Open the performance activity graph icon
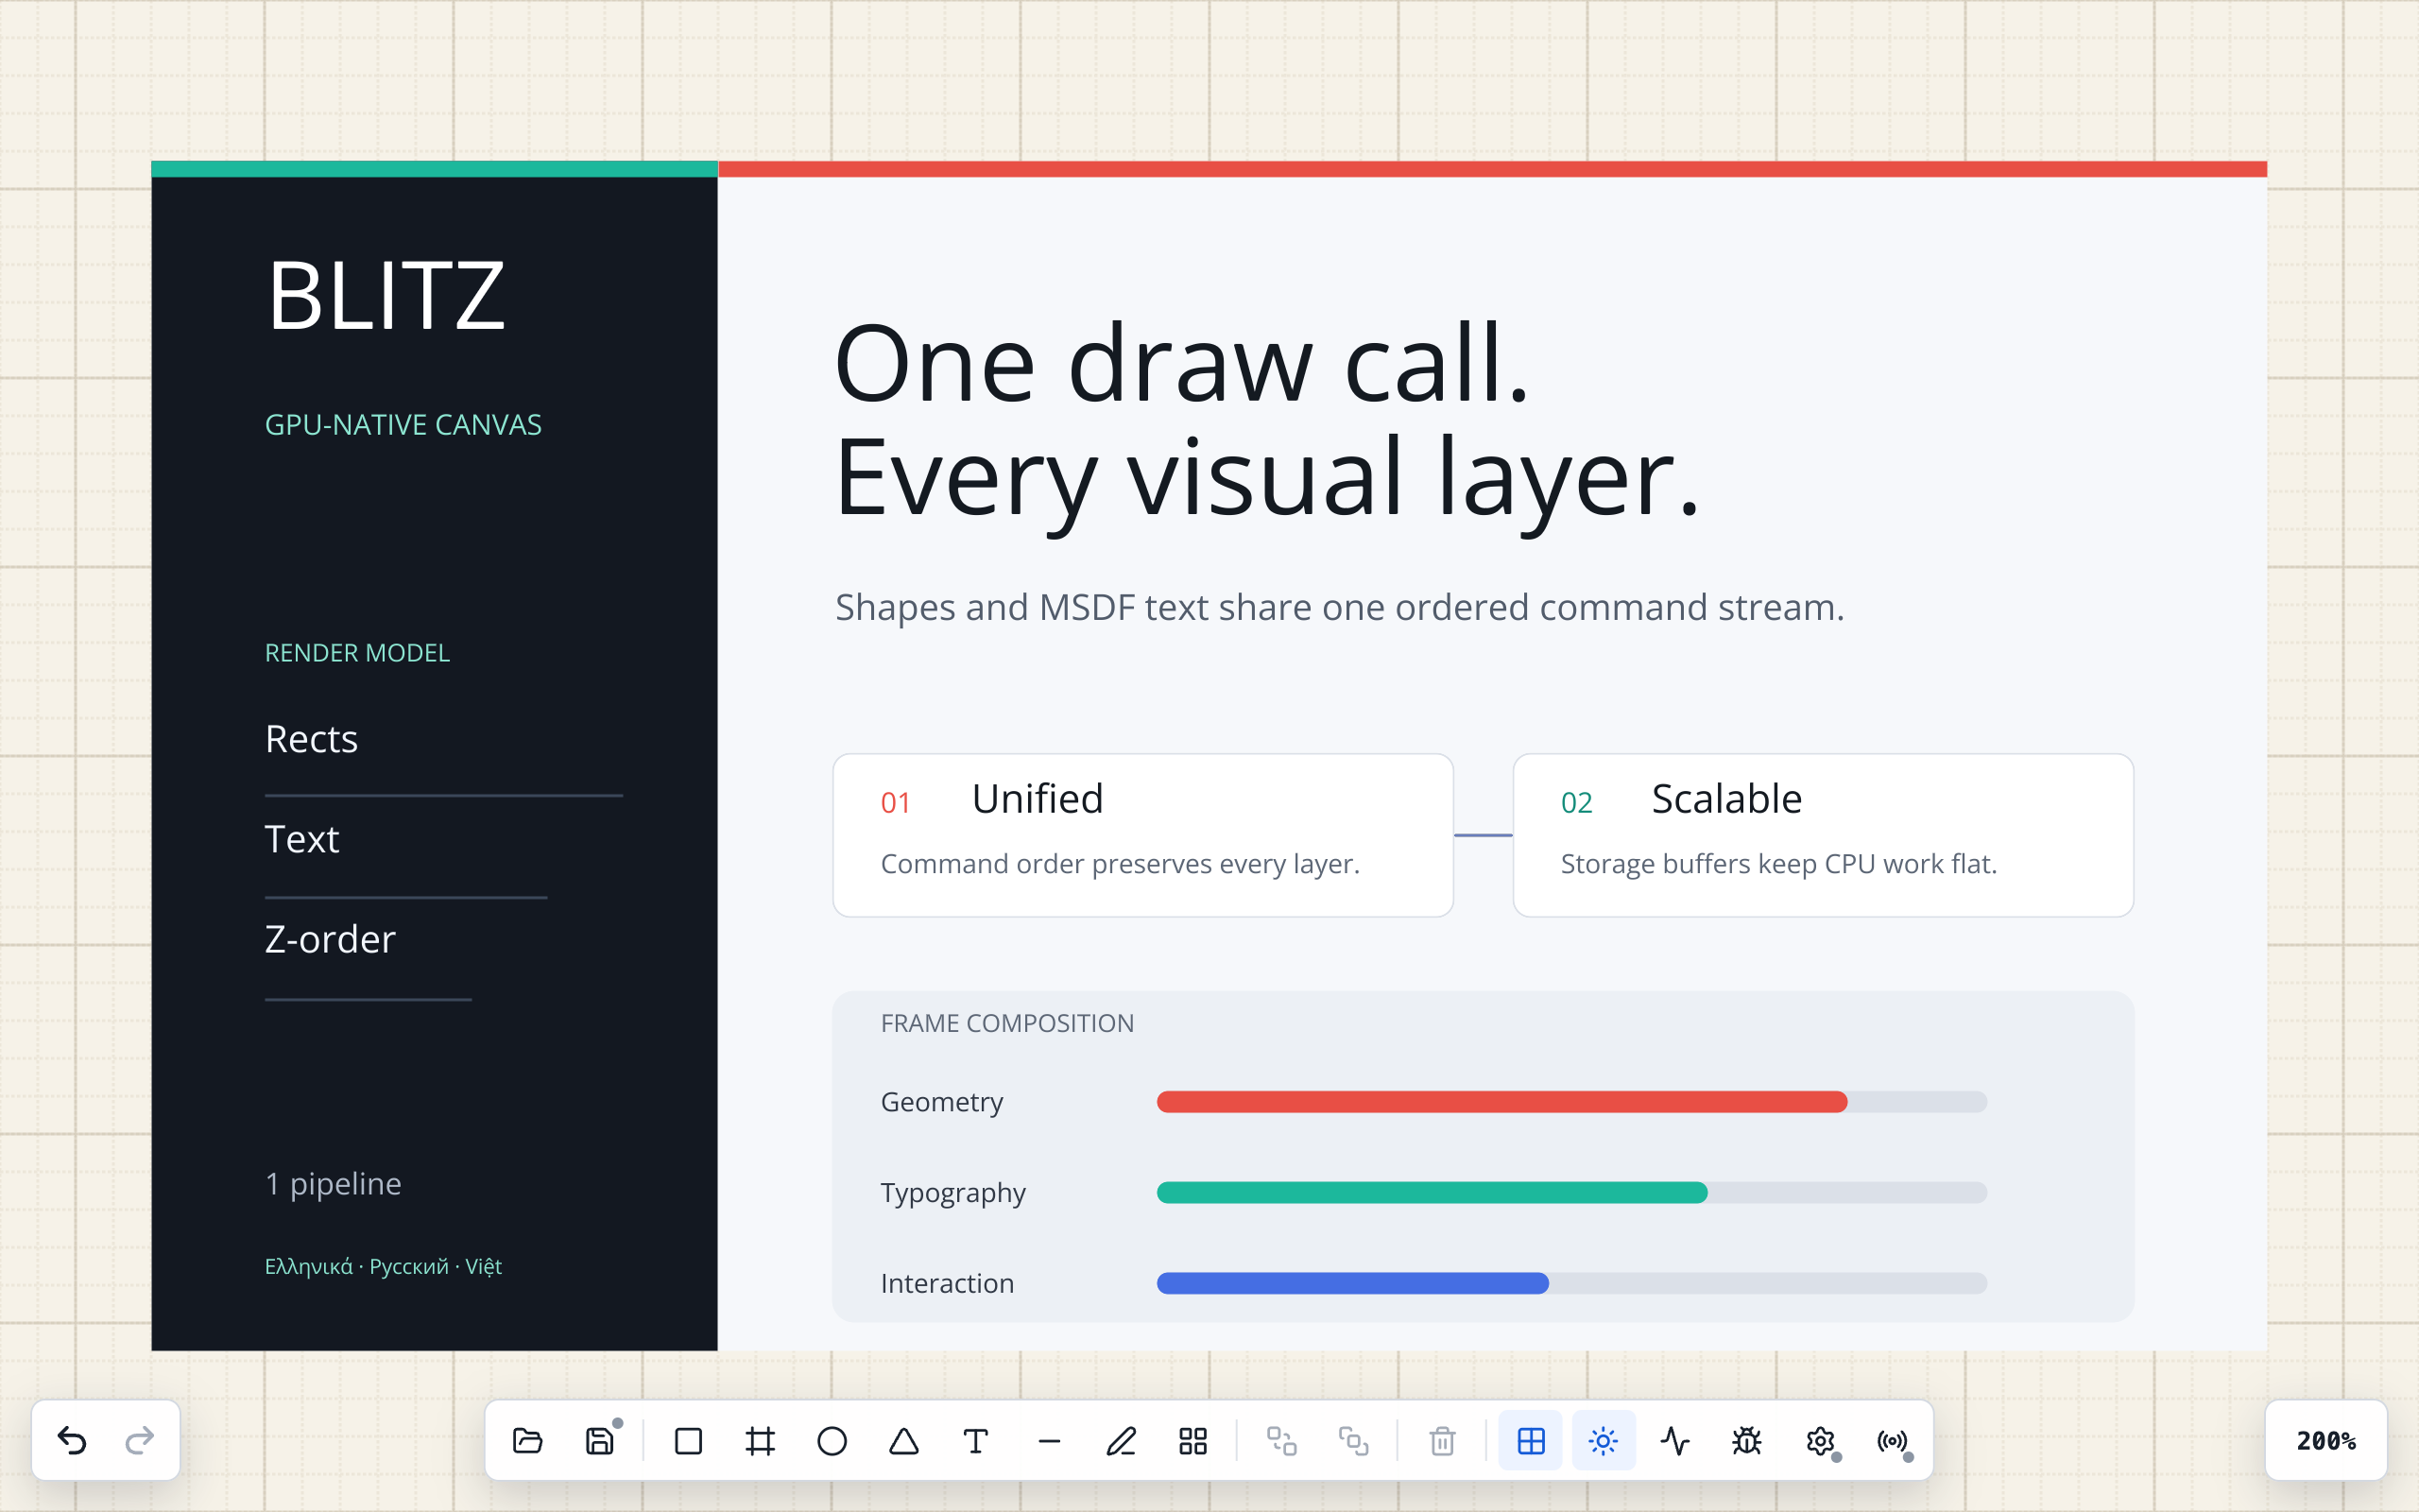 [1675, 1441]
